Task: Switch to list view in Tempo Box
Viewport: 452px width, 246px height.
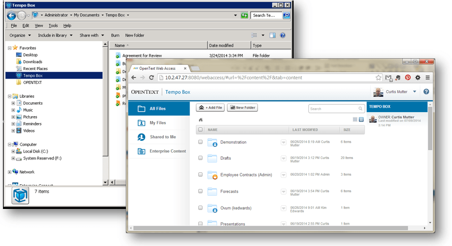Action: coord(361,120)
